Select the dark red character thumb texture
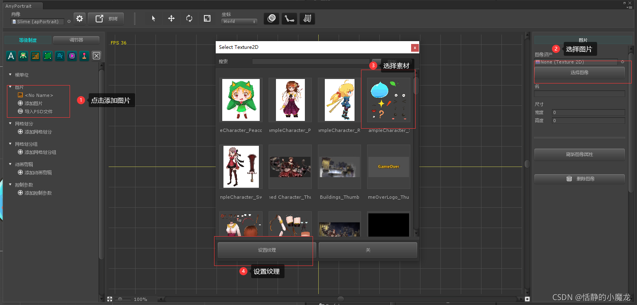Viewport: 637px width, 305px height. (x=290, y=167)
